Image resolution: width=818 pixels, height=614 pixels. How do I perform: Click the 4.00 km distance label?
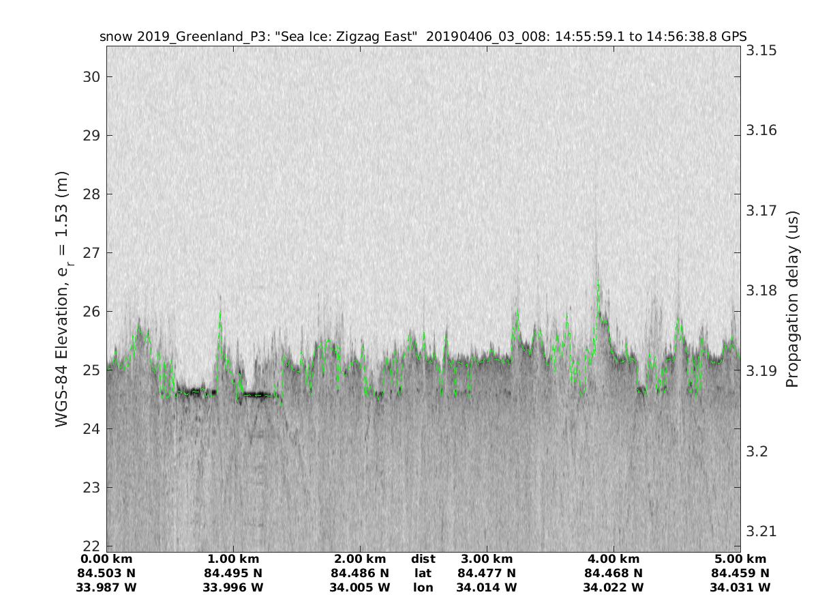(x=613, y=559)
